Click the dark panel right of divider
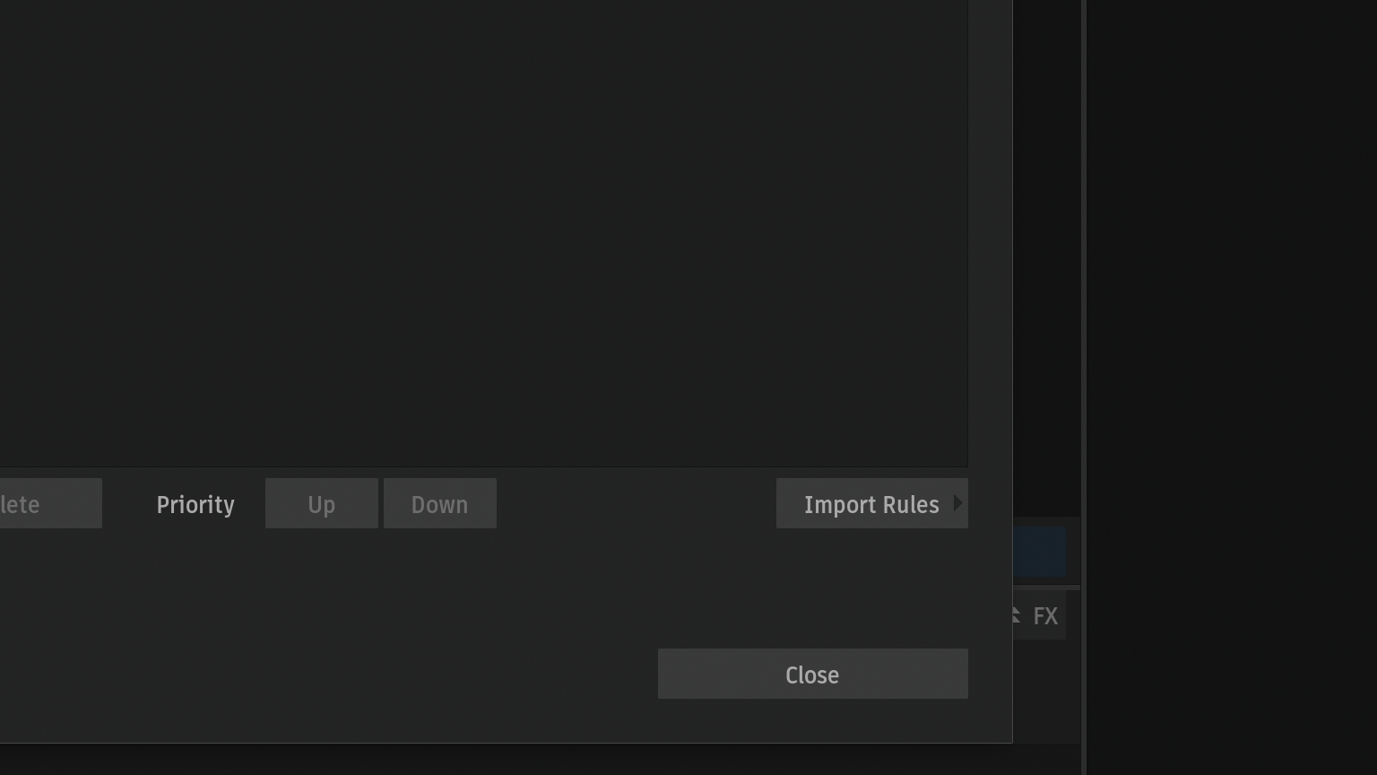Image resolution: width=1377 pixels, height=775 pixels. click(x=1232, y=387)
